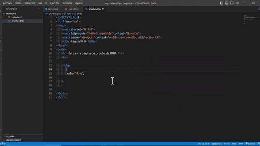Click the h1 heading text on line 10

coord(92,53)
